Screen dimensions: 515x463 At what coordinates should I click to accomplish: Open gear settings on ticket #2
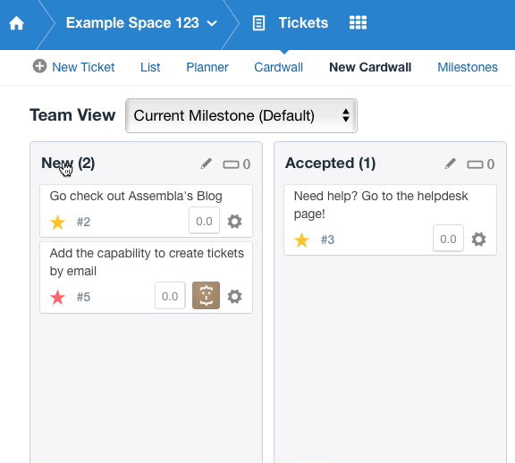pyautogui.click(x=235, y=222)
